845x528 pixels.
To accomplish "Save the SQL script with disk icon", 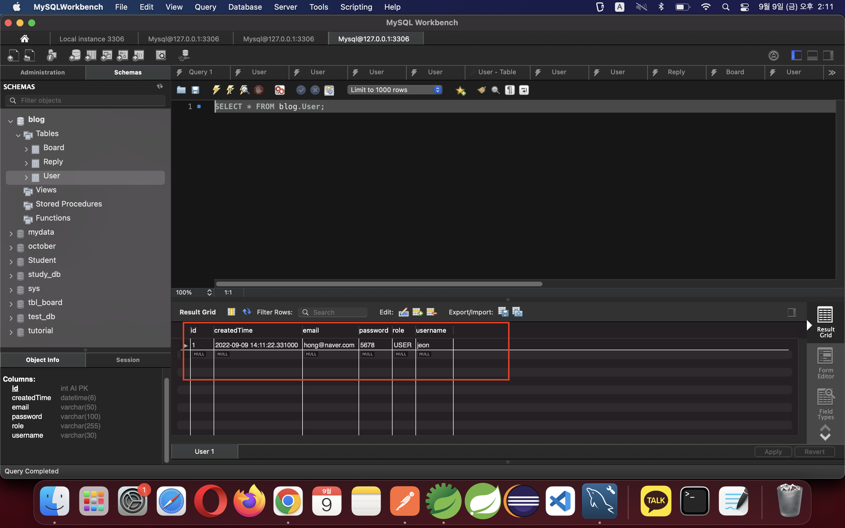I will tap(195, 90).
